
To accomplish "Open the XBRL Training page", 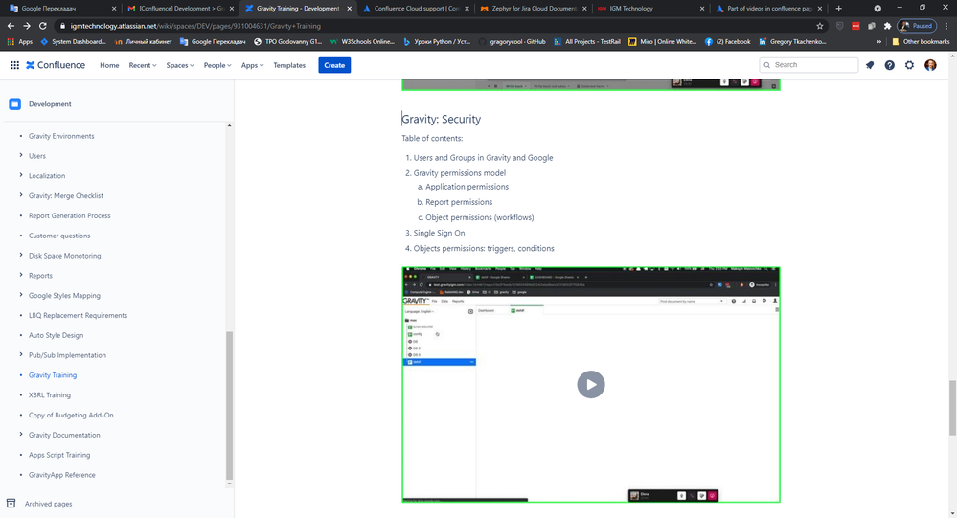I will click(x=50, y=395).
